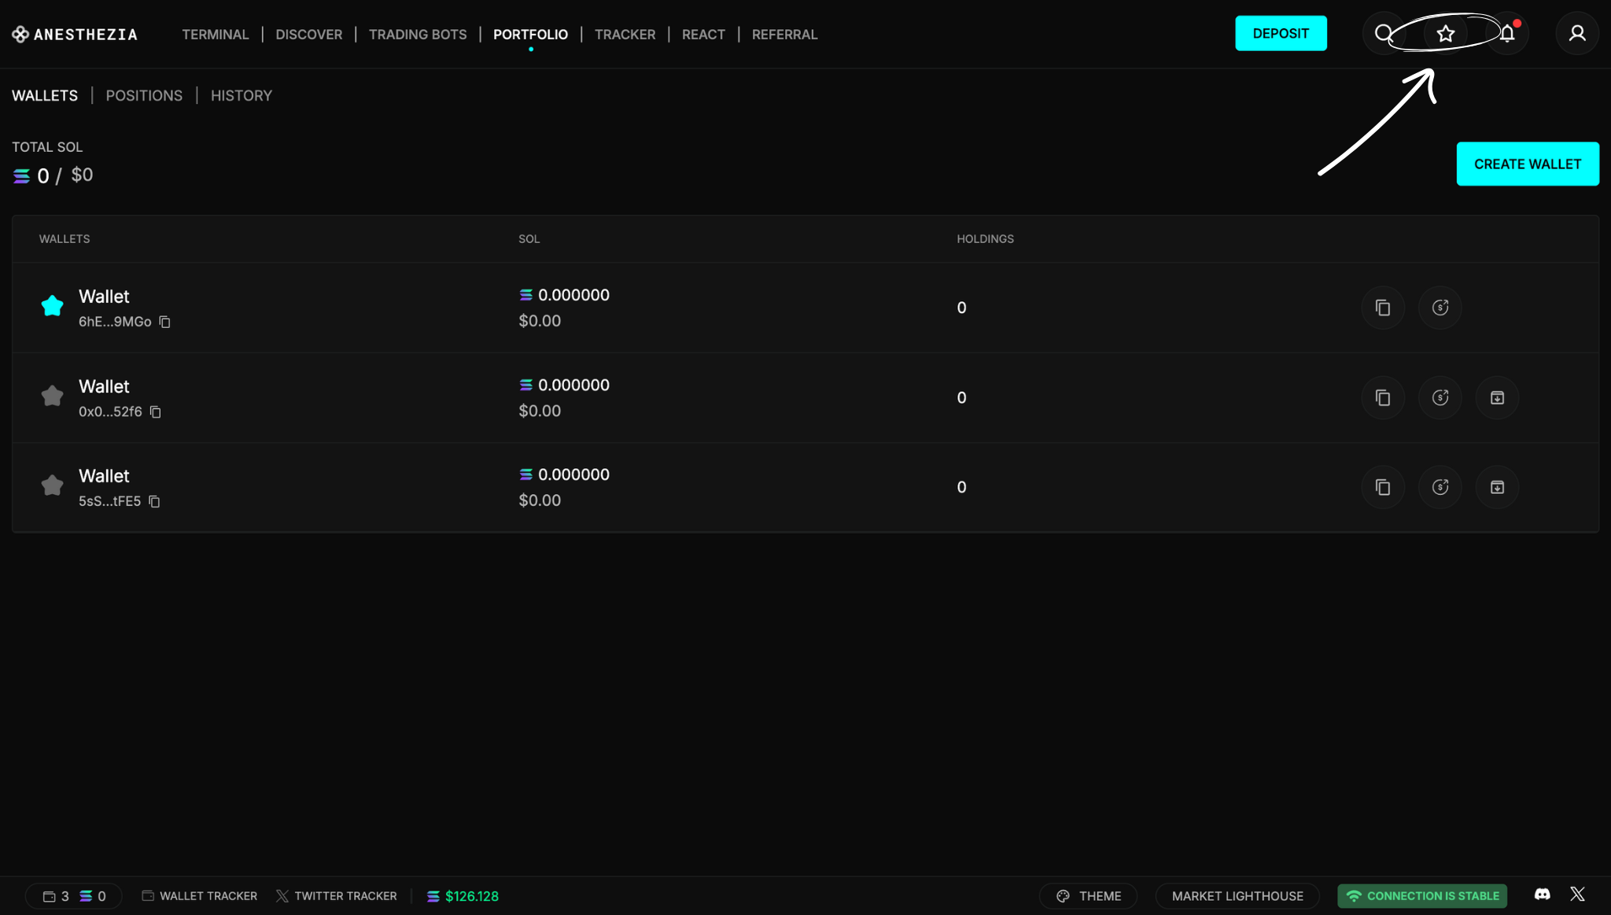Click the Create Wallet button
The height and width of the screenshot is (915, 1611).
tap(1527, 164)
